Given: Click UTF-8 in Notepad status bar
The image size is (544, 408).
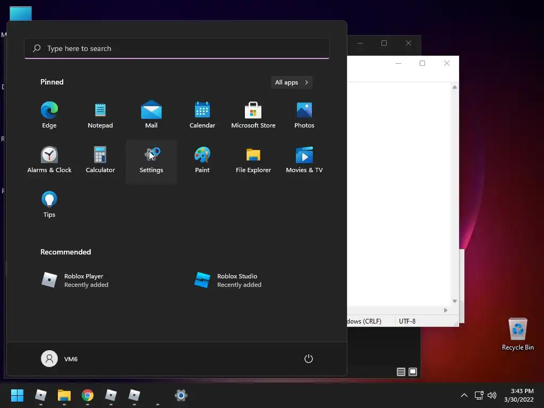Looking at the screenshot, I should (x=407, y=321).
